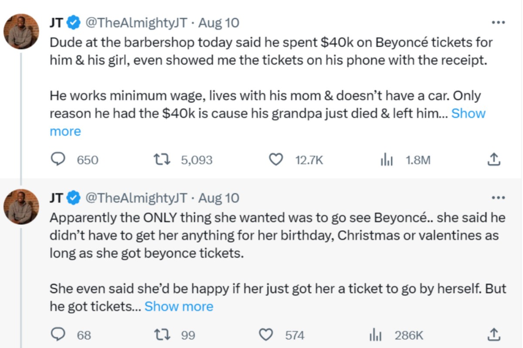This screenshot has width=523, height=348.
Task: View analytics of the 1.8M views tweet
Action: coord(387,160)
